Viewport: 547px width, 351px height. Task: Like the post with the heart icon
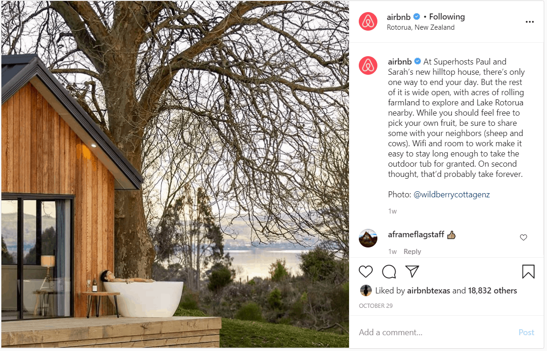pos(366,272)
